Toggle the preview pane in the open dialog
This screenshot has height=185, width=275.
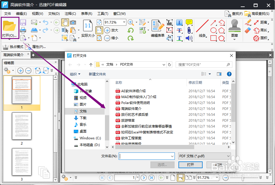[219, 74]
